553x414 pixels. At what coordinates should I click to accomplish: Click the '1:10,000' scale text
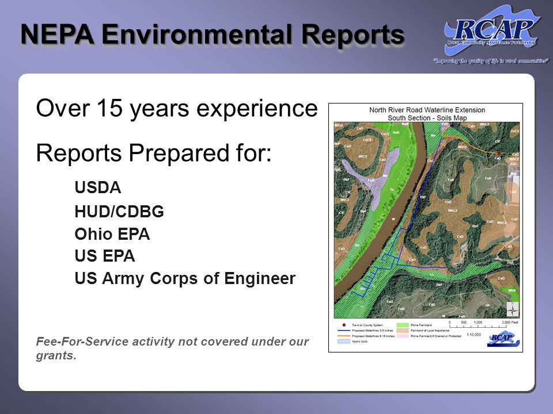pyautogui.click(x=474, y=335)
